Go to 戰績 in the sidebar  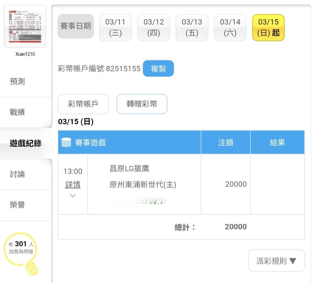tap(18, 112)
